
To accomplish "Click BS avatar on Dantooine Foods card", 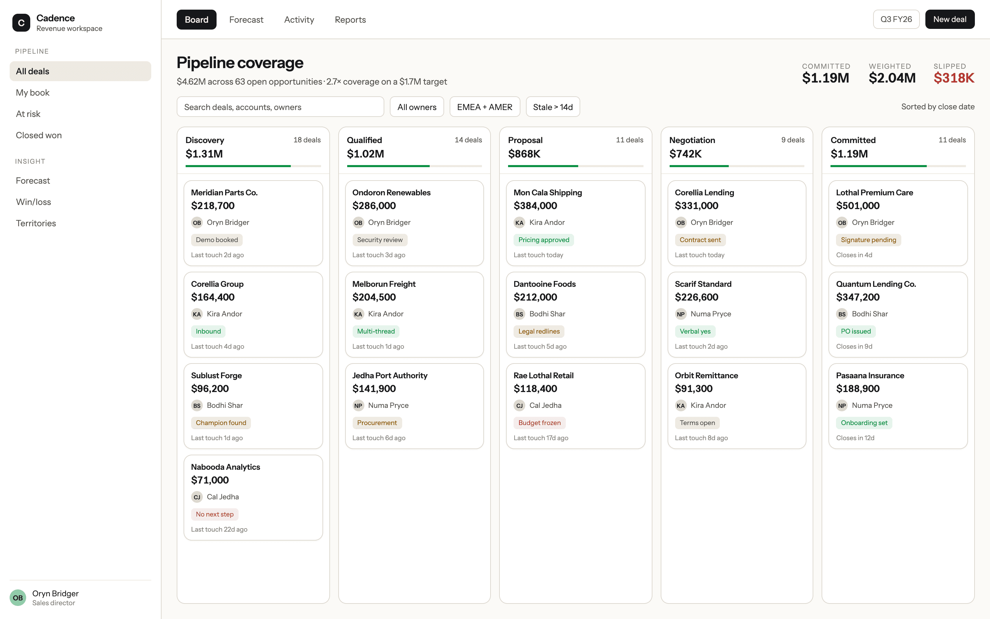I will pos(519,314).
